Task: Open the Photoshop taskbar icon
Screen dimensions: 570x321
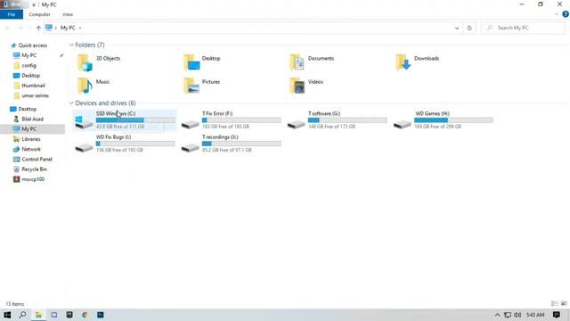Action: (x=101, y=315)
